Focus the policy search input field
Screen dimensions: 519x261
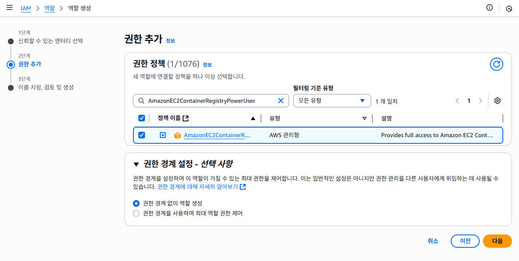[211, 101]
